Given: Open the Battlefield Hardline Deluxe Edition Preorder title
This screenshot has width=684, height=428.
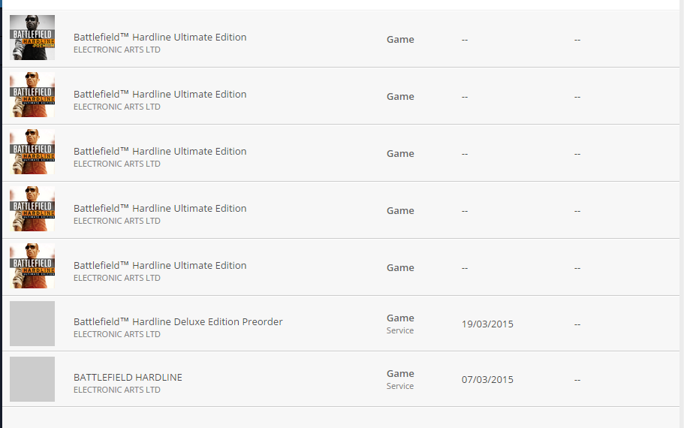Looking at the screenshot, I should coord(178,321).
